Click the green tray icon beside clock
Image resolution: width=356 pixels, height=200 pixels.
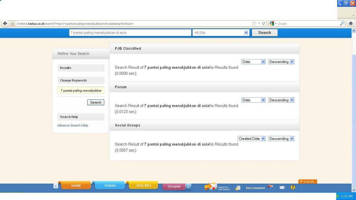click(338, 196)
